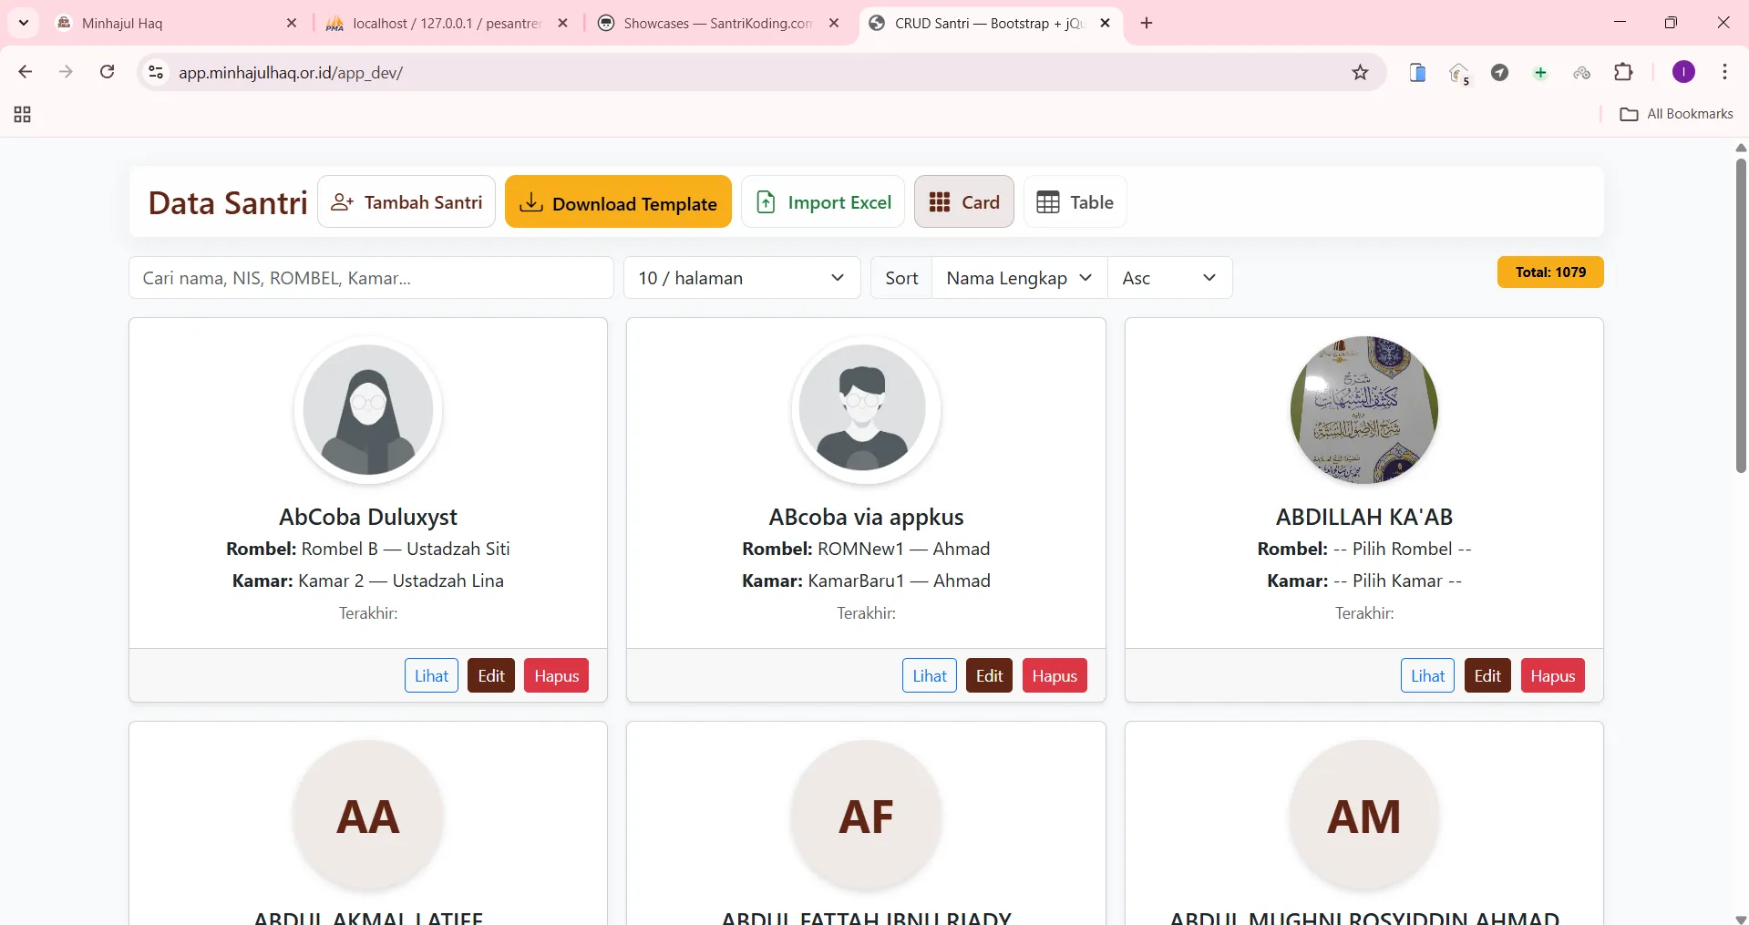Click the Import Excel button
This screenshot has height=925, width=1749.
pos(823,201)
